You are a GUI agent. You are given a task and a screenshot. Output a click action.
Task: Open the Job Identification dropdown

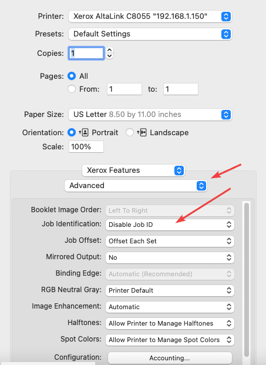170,225
